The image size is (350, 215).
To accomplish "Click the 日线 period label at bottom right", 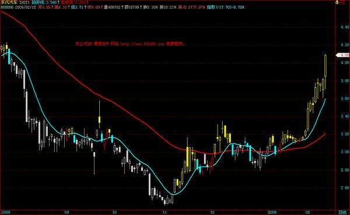I will click(342, 212).
